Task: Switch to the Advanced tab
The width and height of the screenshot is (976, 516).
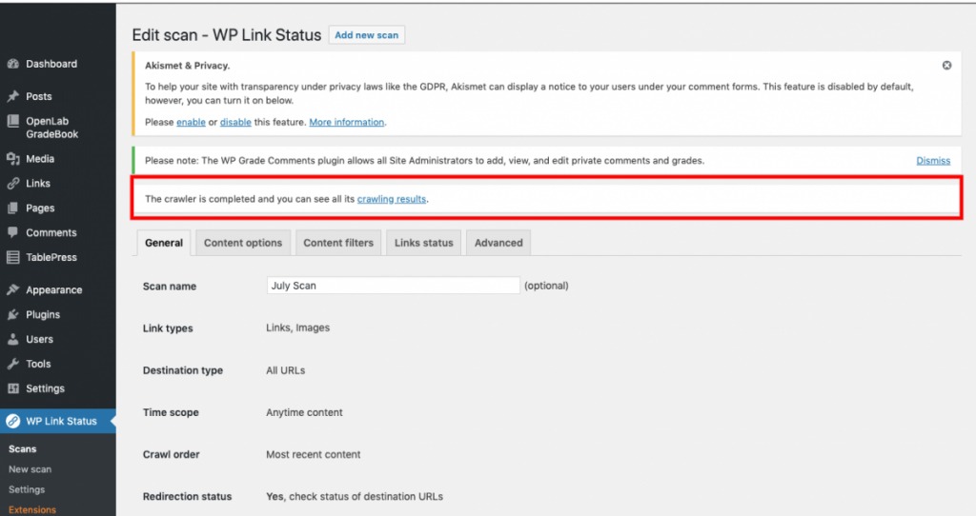Action: click(498, 243)
